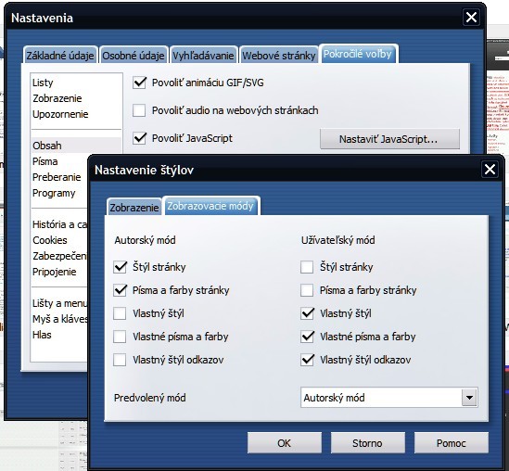Uncheck Vlastný štýl odkazov in Užívateľský mód
509x471 pixels.
click(307, 360)
